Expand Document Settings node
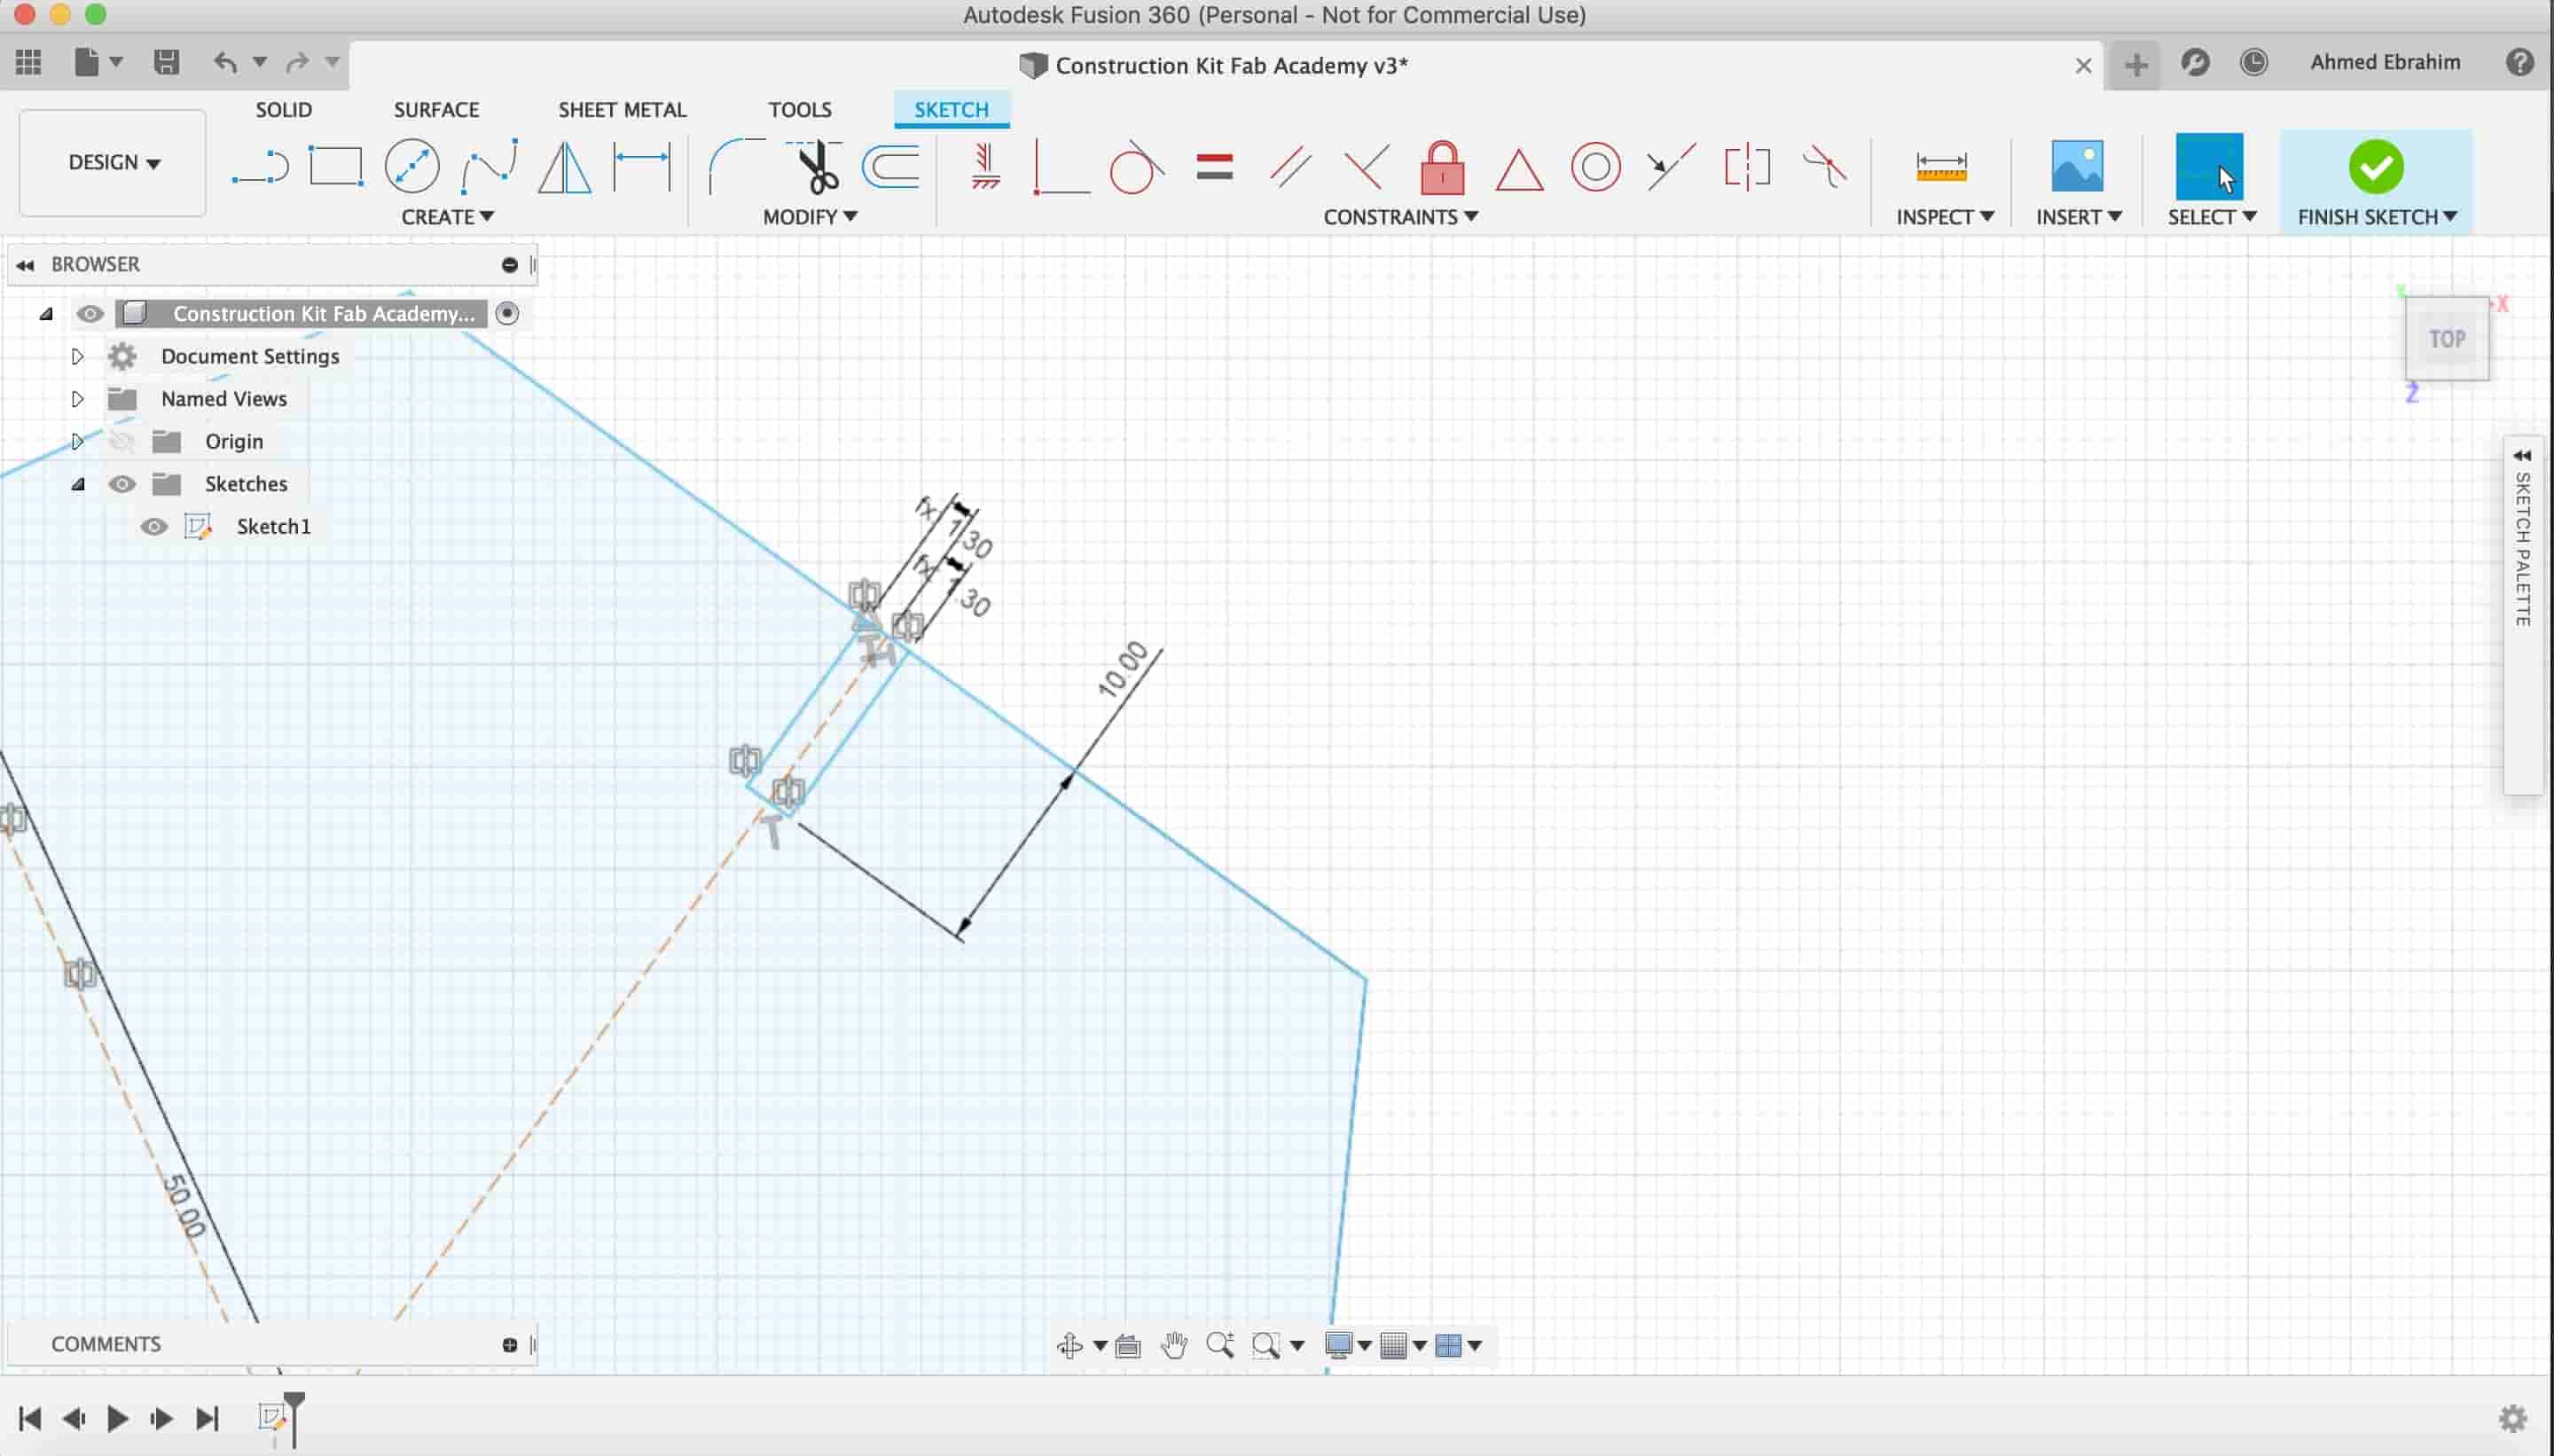The image size is (2554, 1456). 77,356
